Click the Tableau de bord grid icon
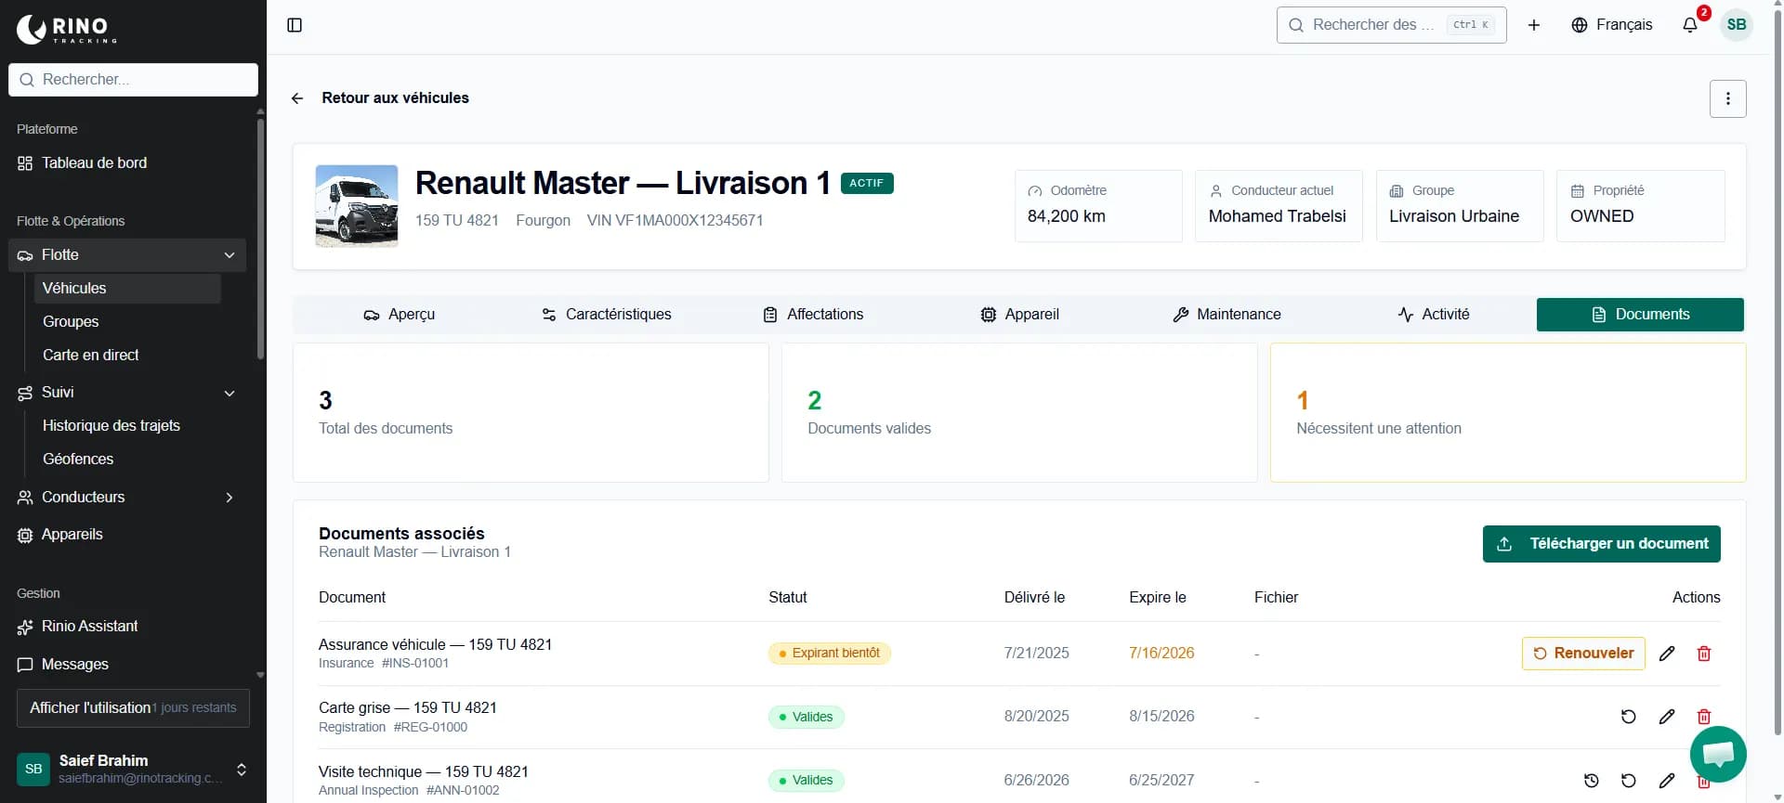 pyautogui.click(x=25, y=163)
